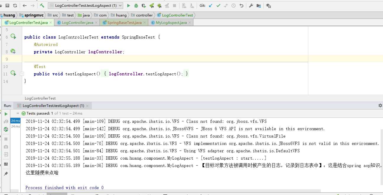Click the Synchronize refresh icon
This screenshot has height=195, width=383.
tap(15, 6)
